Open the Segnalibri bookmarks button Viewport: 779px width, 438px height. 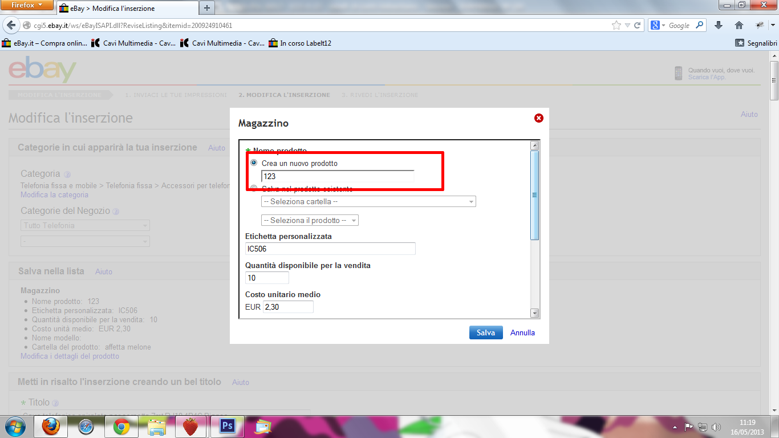[x=756, y=43]
